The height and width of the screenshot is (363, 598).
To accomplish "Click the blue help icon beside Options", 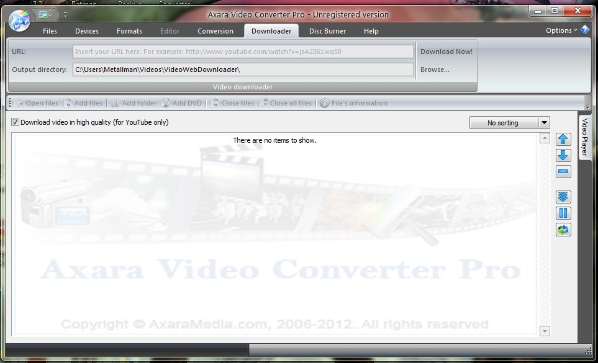I will pos(584,30).
